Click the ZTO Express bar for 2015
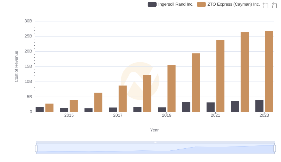Image resolution: width=281 pixels, height=162 pixels. 74,106
